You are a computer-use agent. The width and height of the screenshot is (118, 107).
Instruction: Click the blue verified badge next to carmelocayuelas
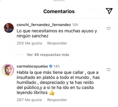[x=51, y=66]
